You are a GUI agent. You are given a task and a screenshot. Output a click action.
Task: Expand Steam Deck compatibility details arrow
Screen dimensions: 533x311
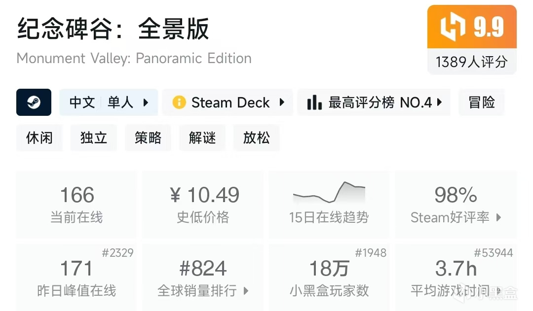click(x=282, y=103)
